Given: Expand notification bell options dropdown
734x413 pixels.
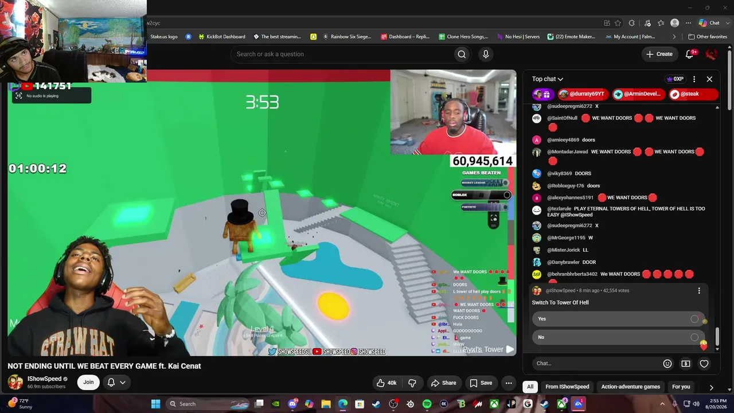Looking at the screenshot, I should tap(122, 383).
